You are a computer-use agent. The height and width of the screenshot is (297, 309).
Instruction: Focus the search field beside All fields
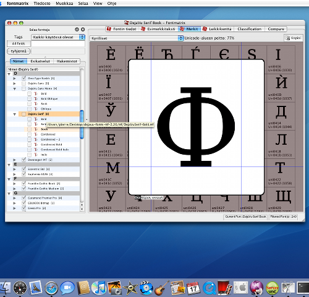pyautogui.click(x=58, y=43)
